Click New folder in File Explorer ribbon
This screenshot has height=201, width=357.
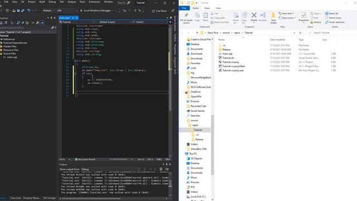click(x=273, y=18)
